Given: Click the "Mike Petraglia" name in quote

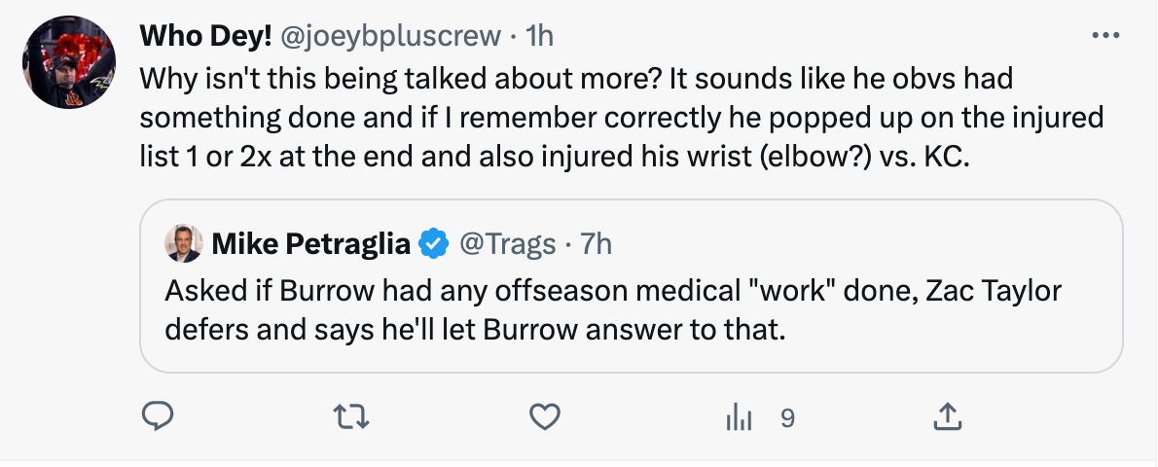Looking at the screenshot, I should point(310,244).
